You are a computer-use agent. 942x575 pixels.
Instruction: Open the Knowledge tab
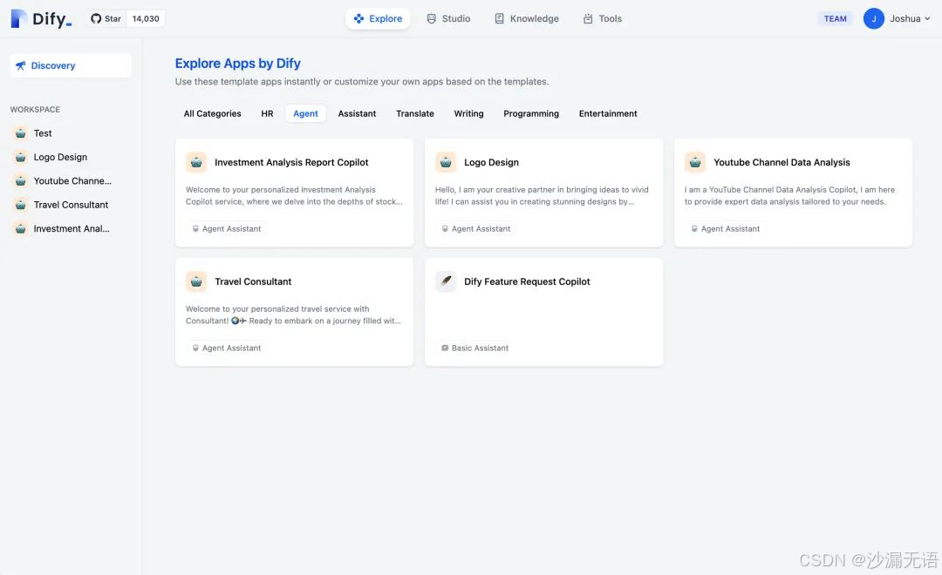coord(526,18)
